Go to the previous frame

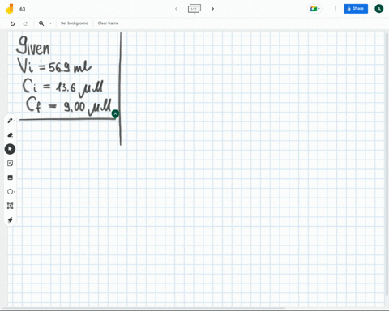coord(176,9)
